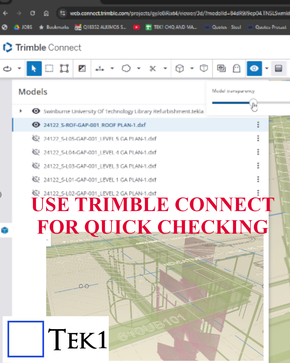This screenshot has height=363, width=290.
Task: Select the 24122_S-L03-GAP-001_LEVEL 3 GA PLAN-1.dxf row
Action: pos(140,166)
